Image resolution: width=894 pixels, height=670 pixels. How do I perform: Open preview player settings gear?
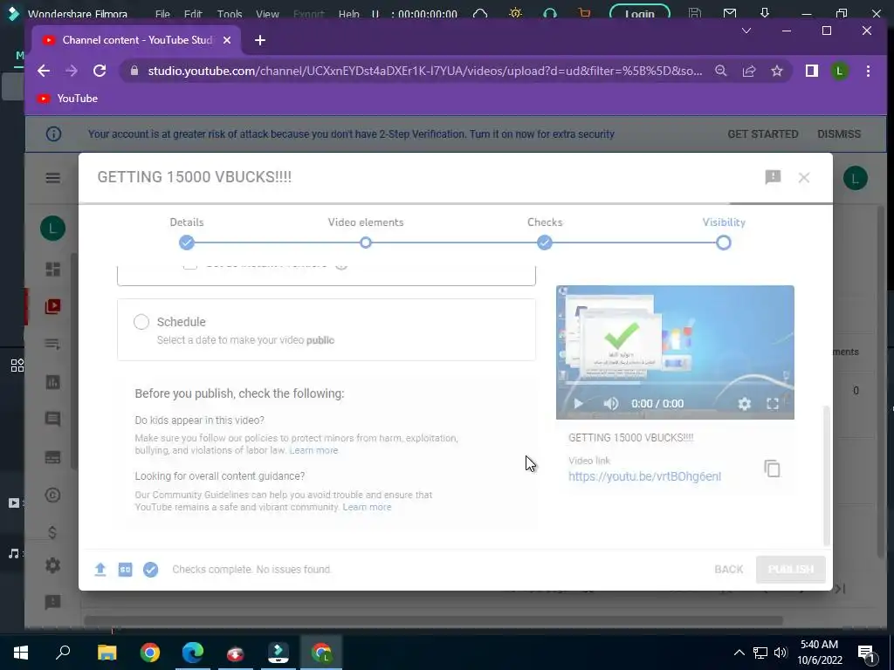(744, 404)
